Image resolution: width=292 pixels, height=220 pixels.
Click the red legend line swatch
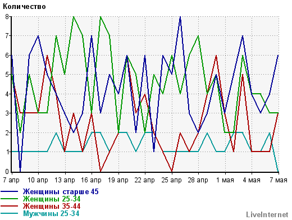(x=10, y=206)
